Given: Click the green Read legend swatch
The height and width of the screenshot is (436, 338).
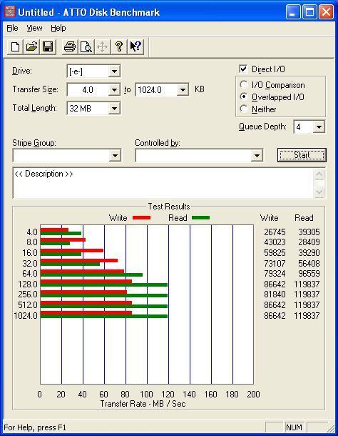Looking at the screenshot, I should pyautogui.click(x=200, y=218).
